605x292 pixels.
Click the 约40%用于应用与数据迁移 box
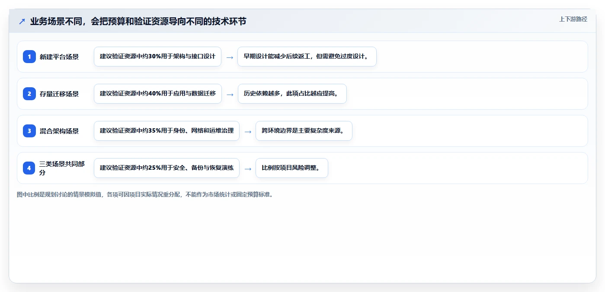coord(158,94)
